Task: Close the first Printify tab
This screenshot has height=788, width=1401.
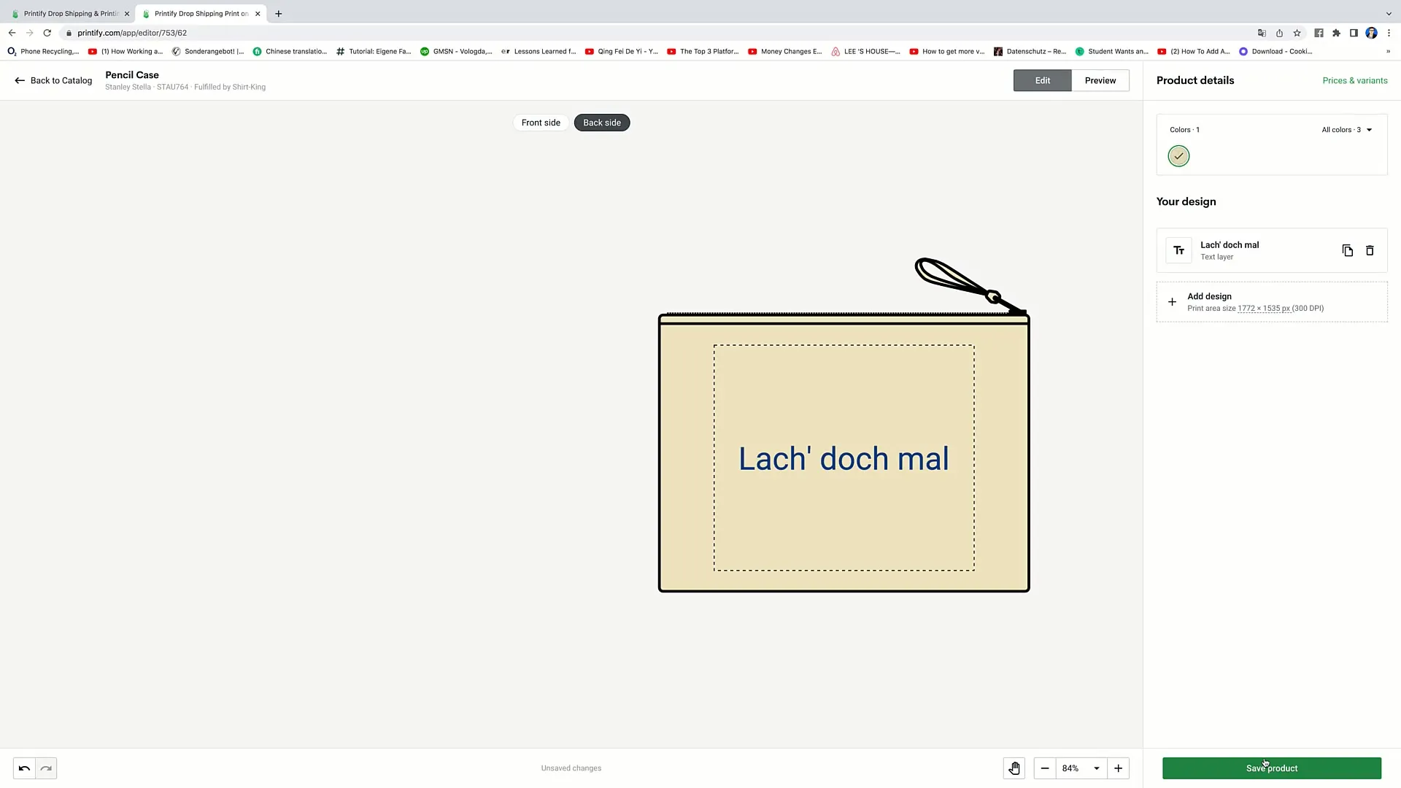Action: [x=126, y=13]
